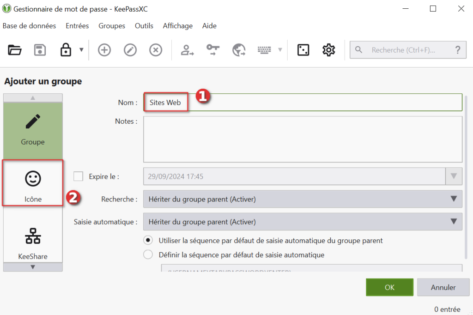Select 'Utiliser la séquence par défaut' radio button

pyautogui.click(x=148, y=240)
